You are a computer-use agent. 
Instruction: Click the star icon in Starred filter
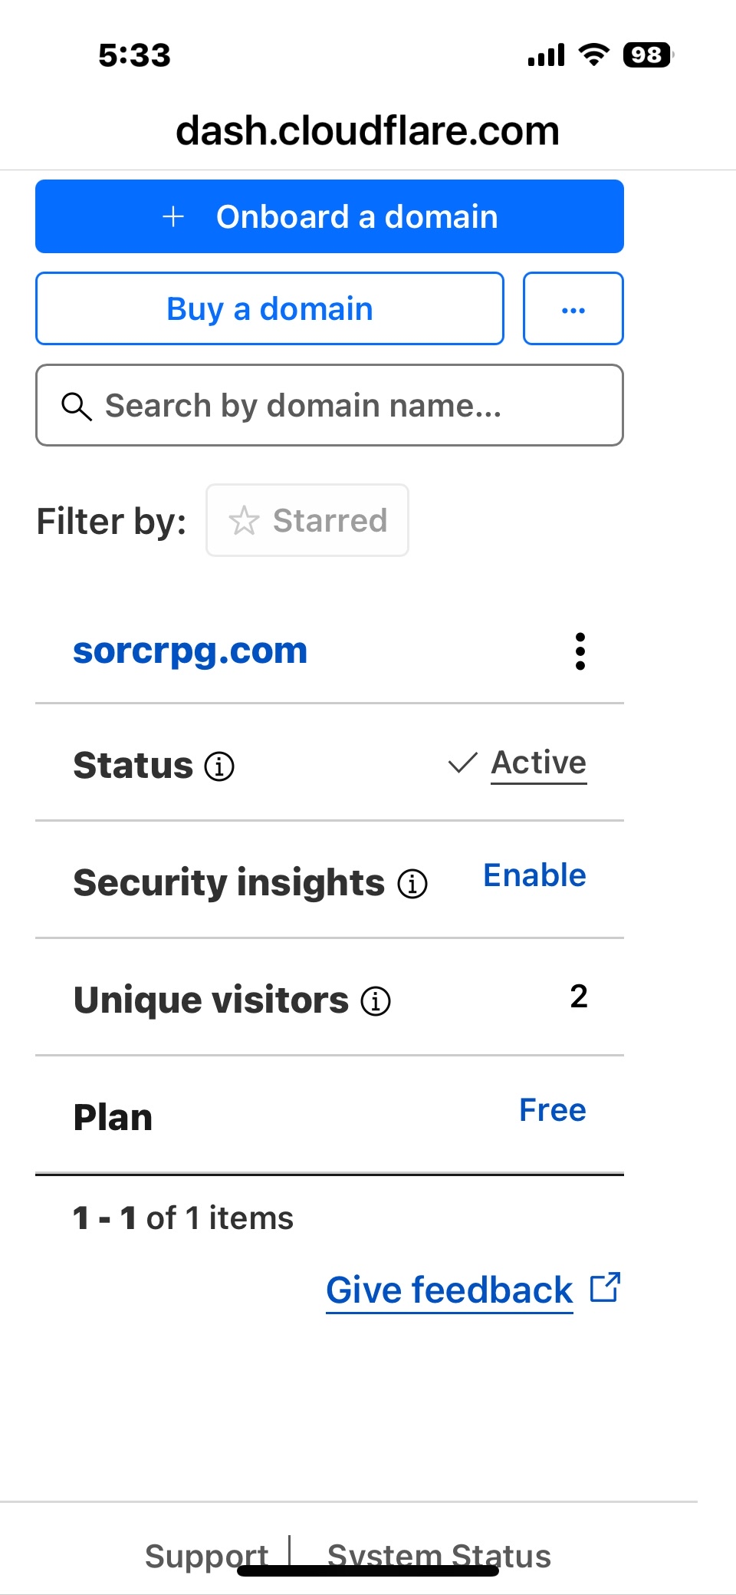[244, 520]
